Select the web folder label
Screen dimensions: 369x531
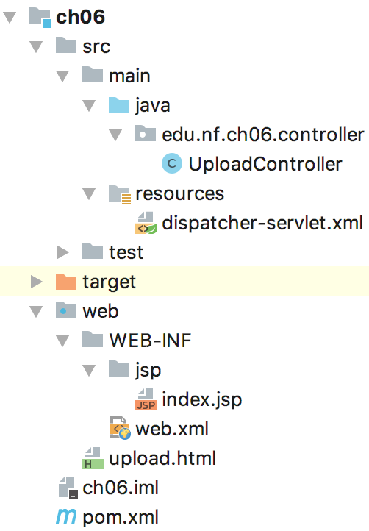pyautogui.click(x=101, y=311)
